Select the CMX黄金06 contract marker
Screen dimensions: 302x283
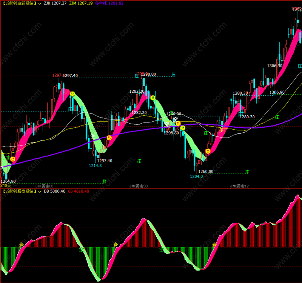click(45, 186)
